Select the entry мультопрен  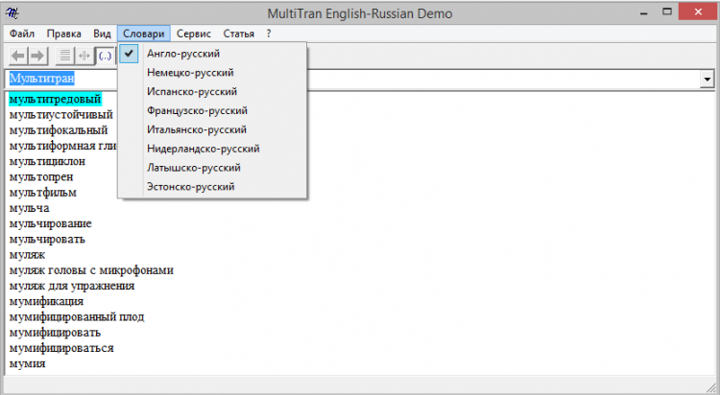coord(41,177)
